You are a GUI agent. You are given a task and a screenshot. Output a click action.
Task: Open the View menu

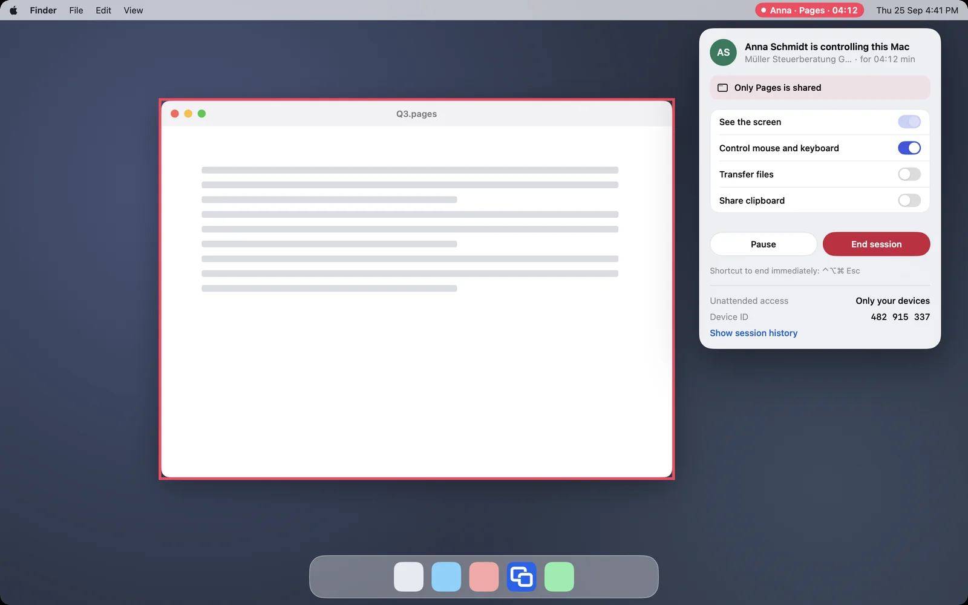click(133, 10)
